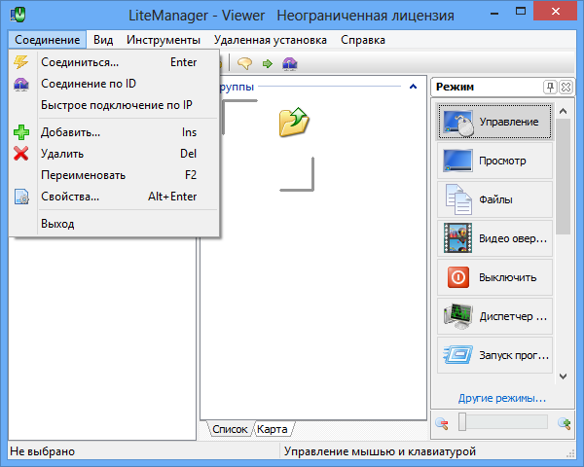The height and width of the screenshot is (467, 584).
Task: Click Удалить menu entry
Action: [114, 154]
